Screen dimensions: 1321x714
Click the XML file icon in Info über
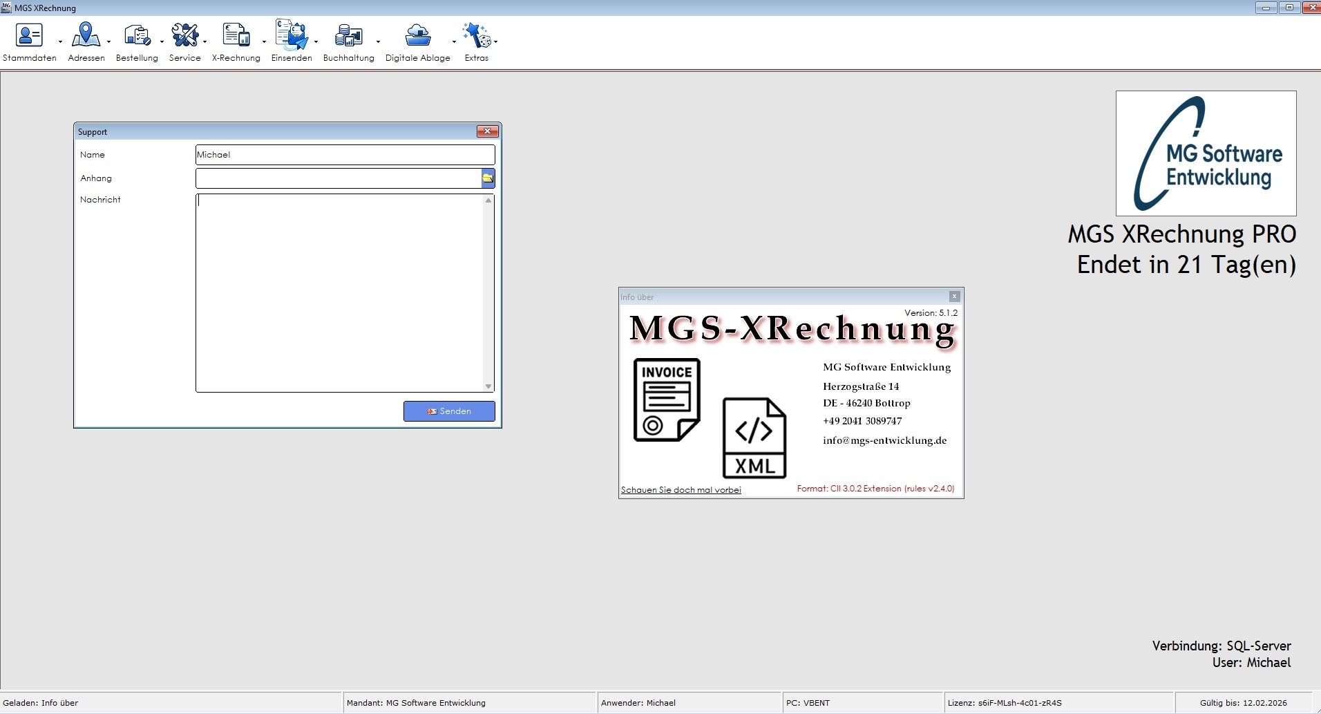[754, 438]
